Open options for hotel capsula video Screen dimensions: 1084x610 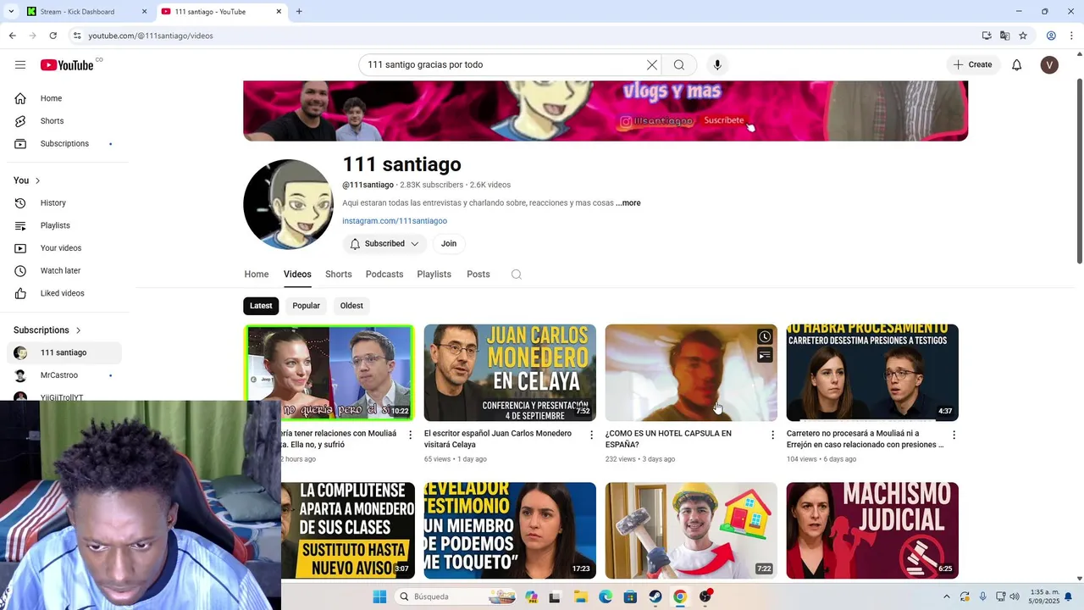(x=772, y=435)
